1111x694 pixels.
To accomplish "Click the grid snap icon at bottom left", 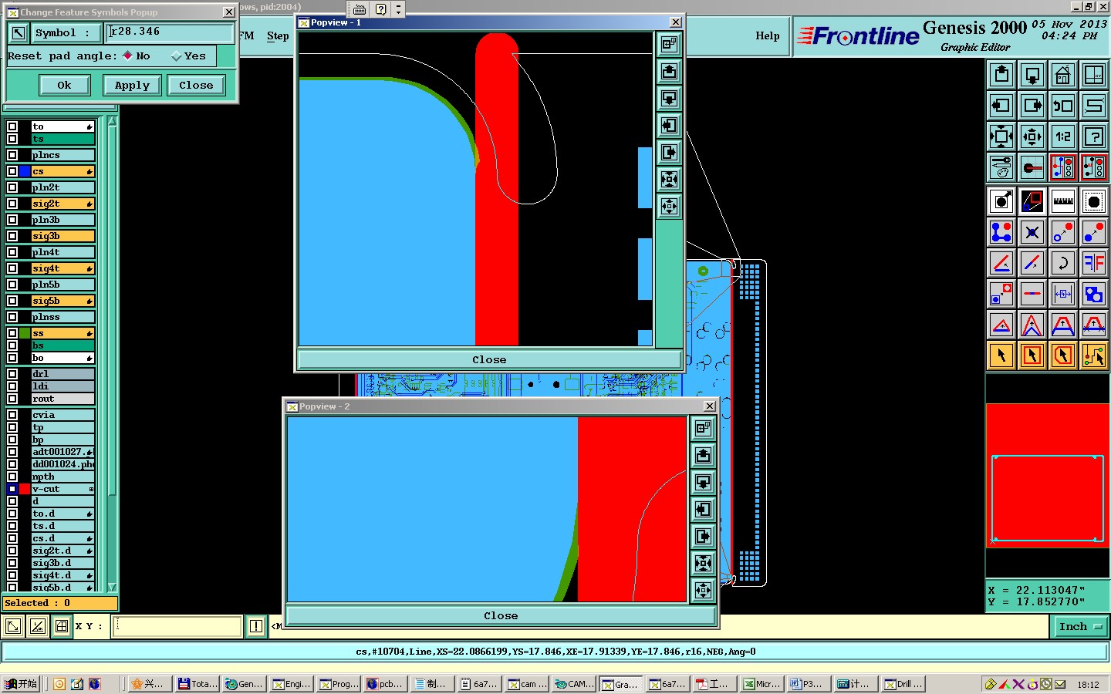I will tap(62, 626).
